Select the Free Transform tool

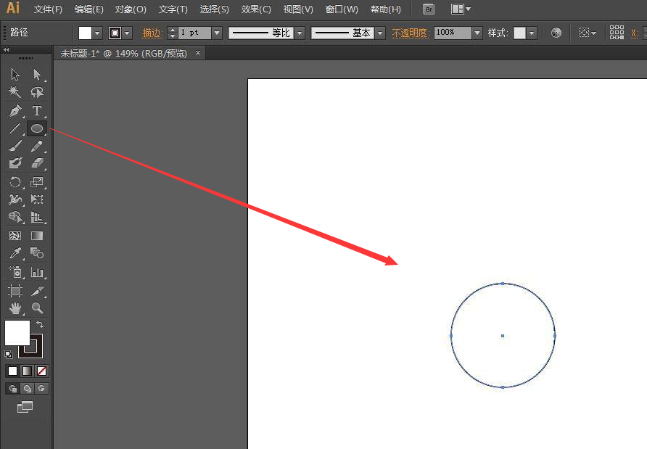point(37,199)
